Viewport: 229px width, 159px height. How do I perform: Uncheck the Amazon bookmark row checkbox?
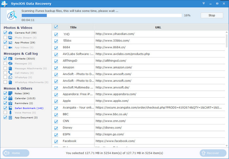(x=56, y=68)
